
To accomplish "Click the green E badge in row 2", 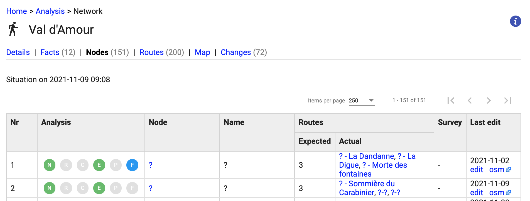I will (99, 188).
